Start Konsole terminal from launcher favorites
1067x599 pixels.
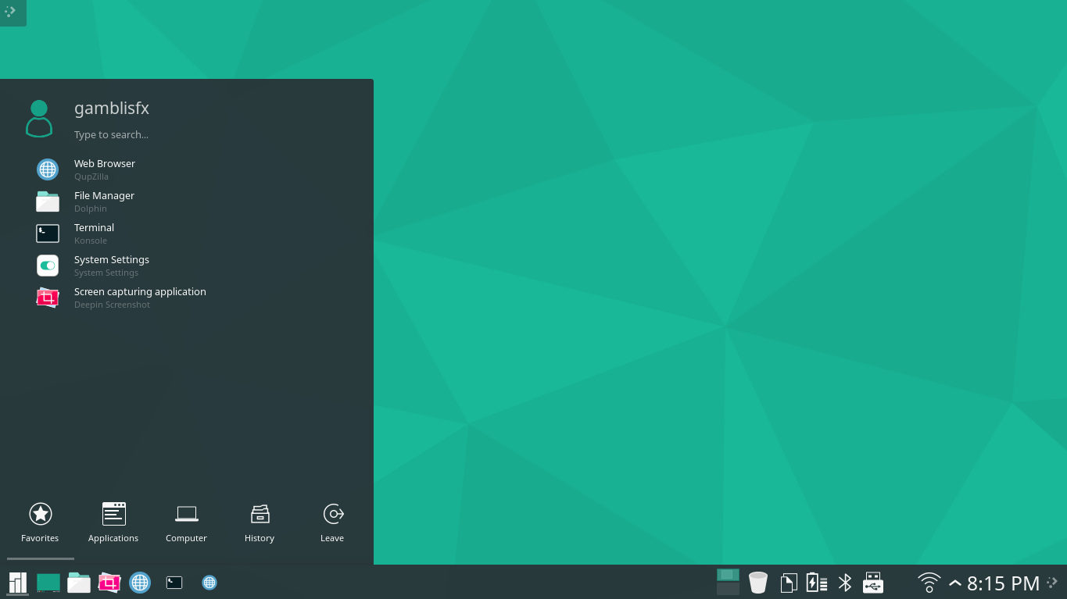[x=94, y=233]
